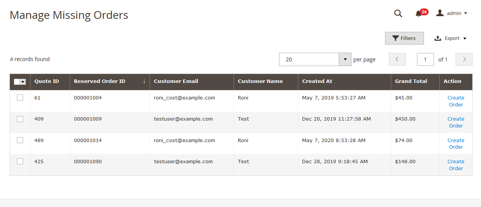The width and height of the screenshot is (481, 207).
Task: Sort by Created At column header
Action: click(317, 81)
